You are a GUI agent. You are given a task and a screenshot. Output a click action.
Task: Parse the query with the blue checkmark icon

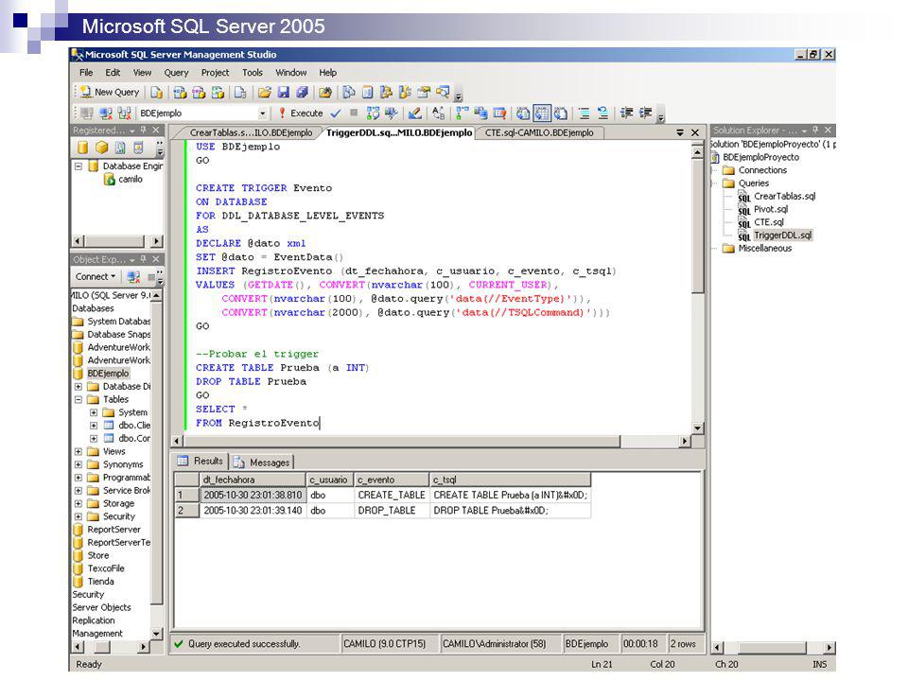[336, 113]
